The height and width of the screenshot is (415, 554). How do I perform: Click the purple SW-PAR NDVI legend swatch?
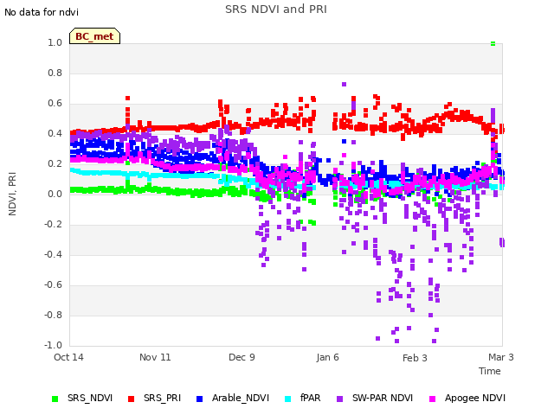339,399
